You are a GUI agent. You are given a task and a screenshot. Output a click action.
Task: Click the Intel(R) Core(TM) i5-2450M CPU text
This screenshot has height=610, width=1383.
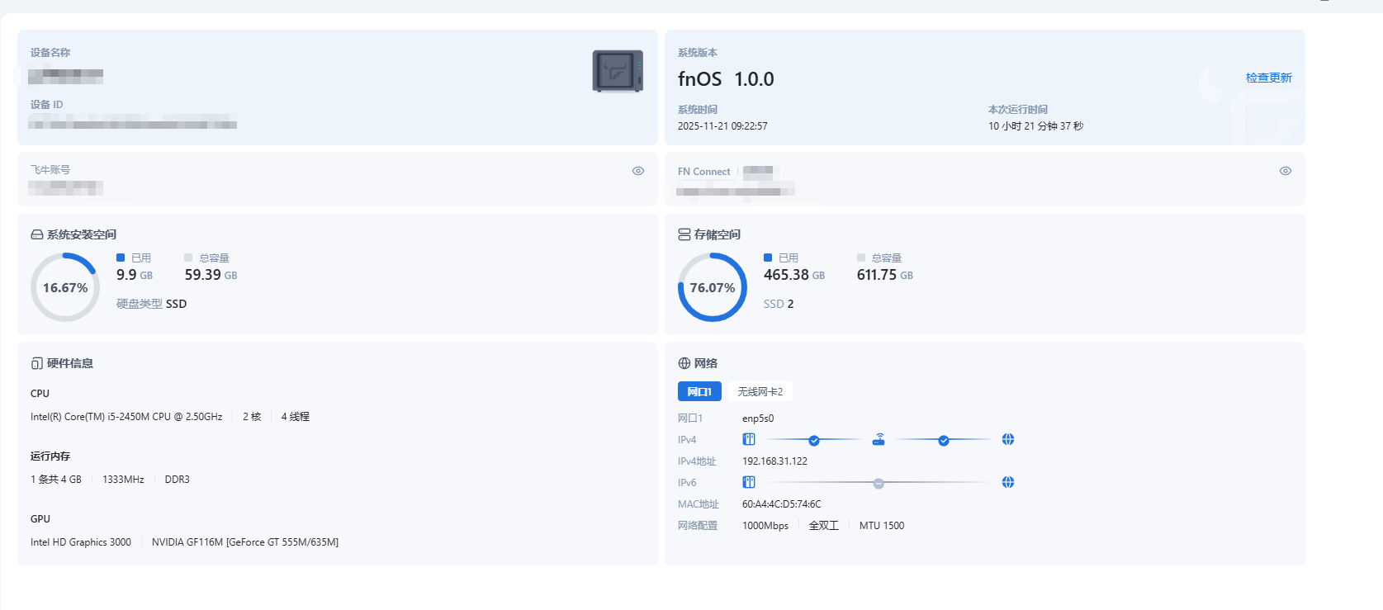[x=126, y=417]
